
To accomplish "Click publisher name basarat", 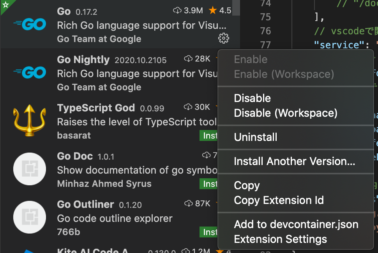I will [74, 135].
